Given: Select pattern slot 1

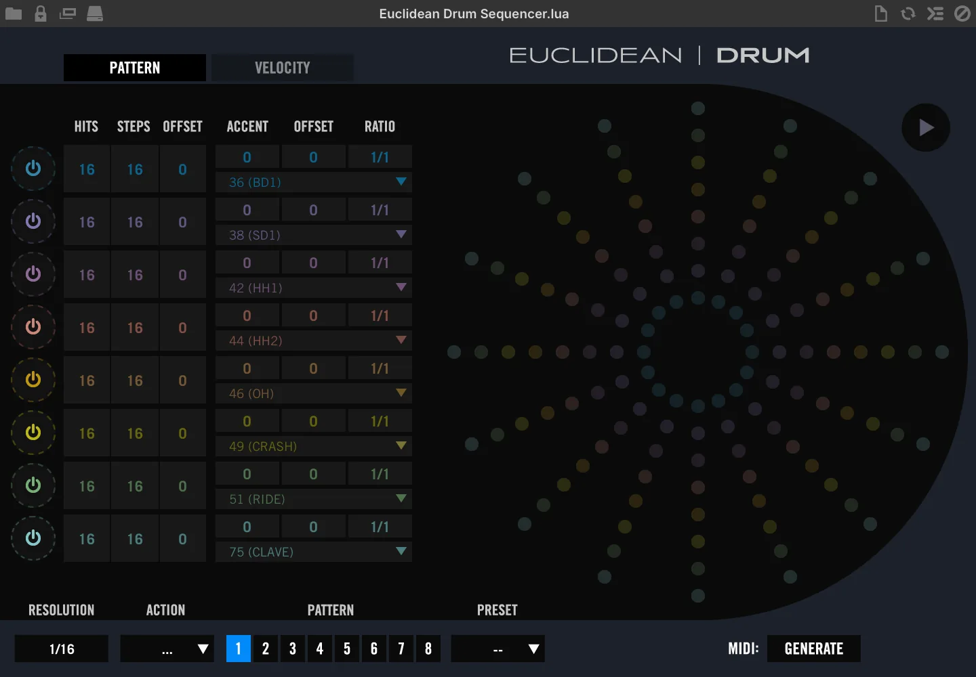Looking at the screenshot, I should [239, 649].
